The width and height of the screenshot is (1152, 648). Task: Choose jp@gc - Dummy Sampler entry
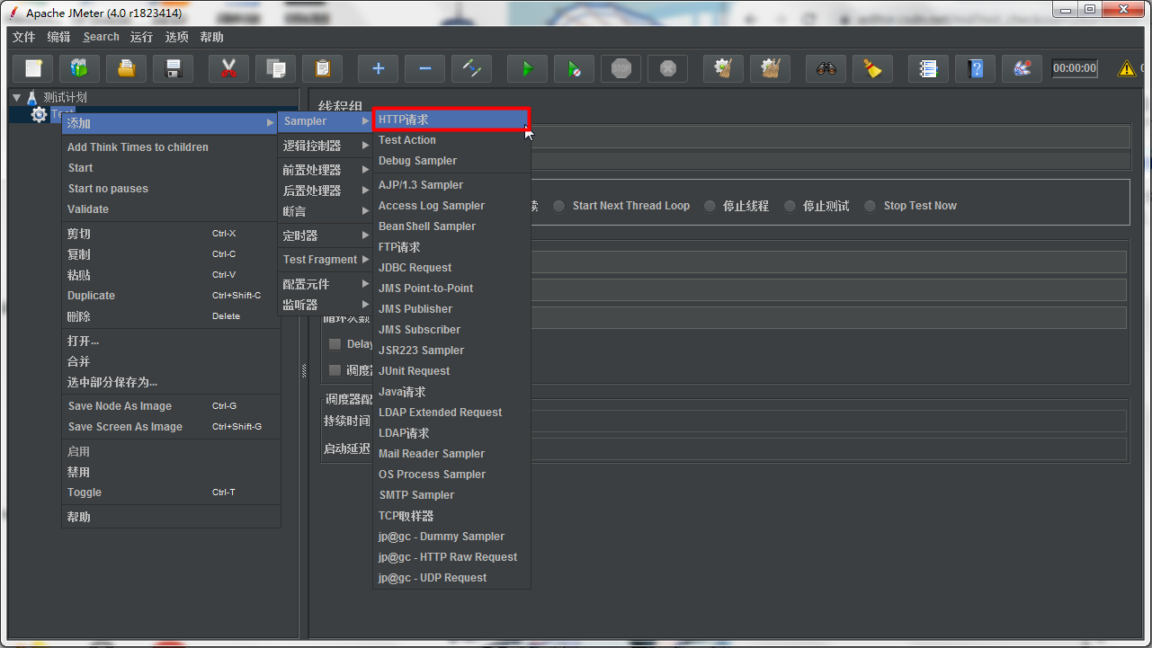[451, 537]
